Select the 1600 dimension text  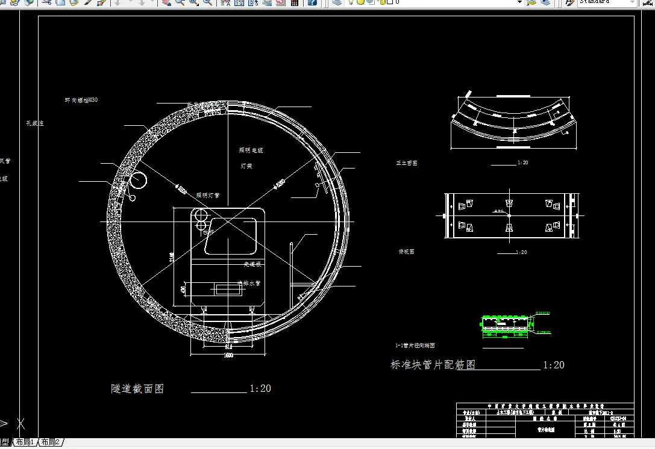[228, 356]
